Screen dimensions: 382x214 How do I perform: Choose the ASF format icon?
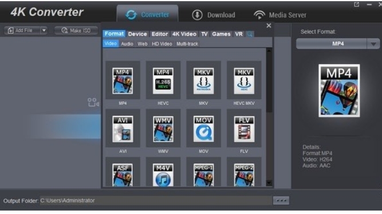pyautogui.click(x=123, y=174)
